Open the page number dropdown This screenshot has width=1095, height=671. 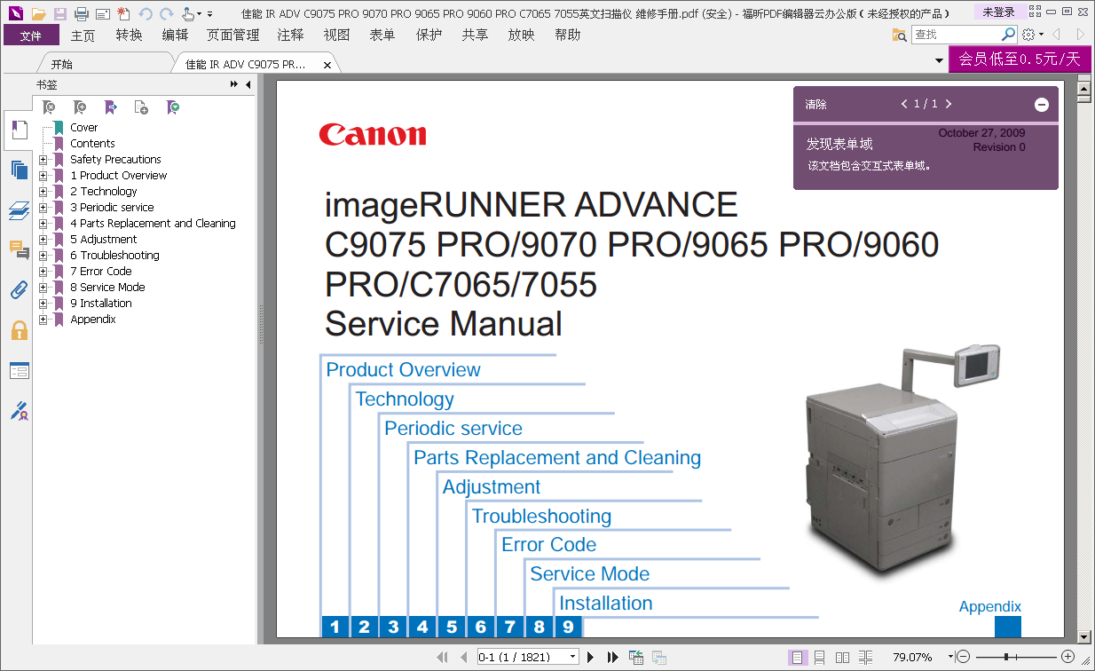click(x=572, y=658)
